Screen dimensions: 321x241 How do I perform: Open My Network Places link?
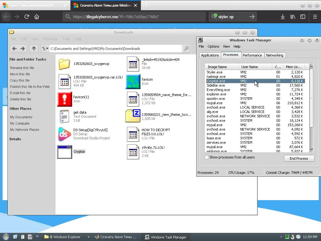point(24,130)
